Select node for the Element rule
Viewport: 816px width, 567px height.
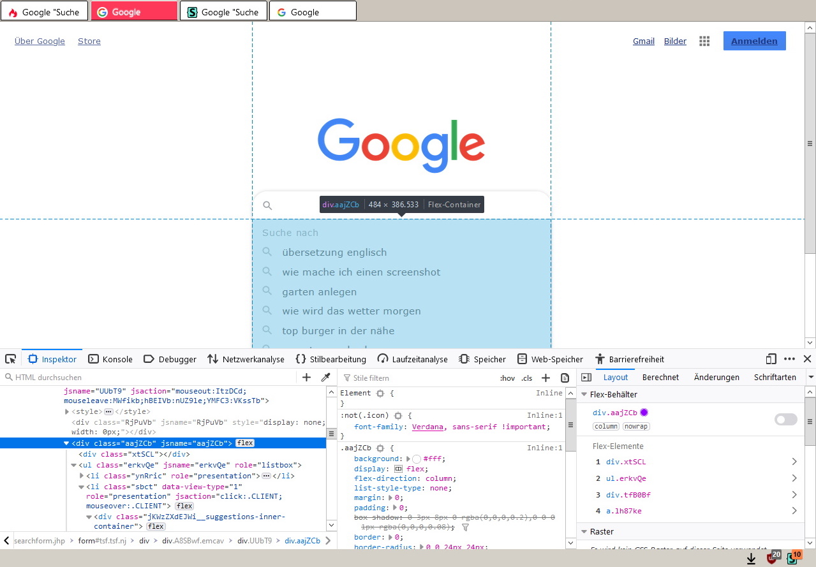click(380, 394)
